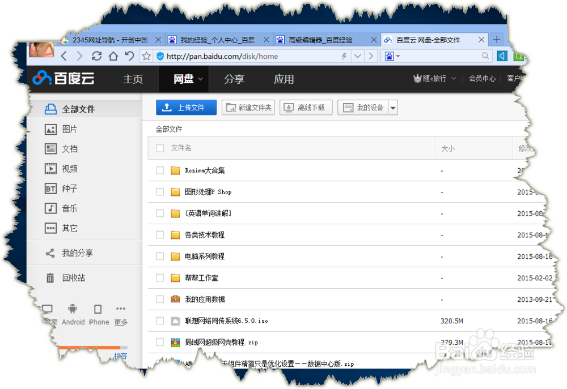The image size is (567, 389).
Task: Select 应用 in top navigation
Action: [x=283, y=79]
